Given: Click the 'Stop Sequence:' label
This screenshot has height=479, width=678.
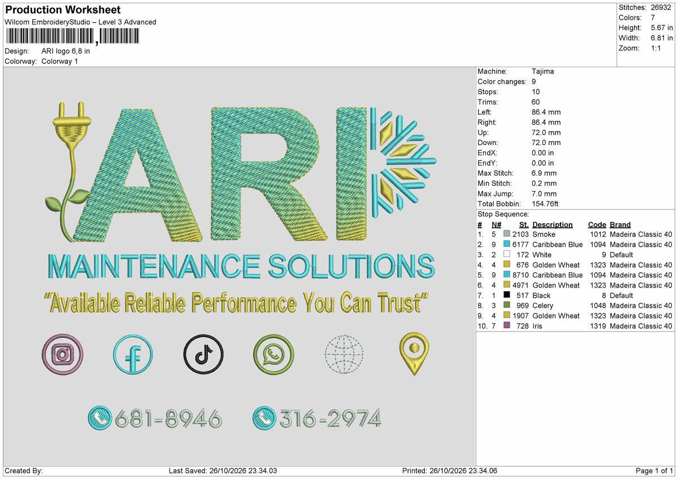Looking at the screenshot, I should [x=503, y=214].
